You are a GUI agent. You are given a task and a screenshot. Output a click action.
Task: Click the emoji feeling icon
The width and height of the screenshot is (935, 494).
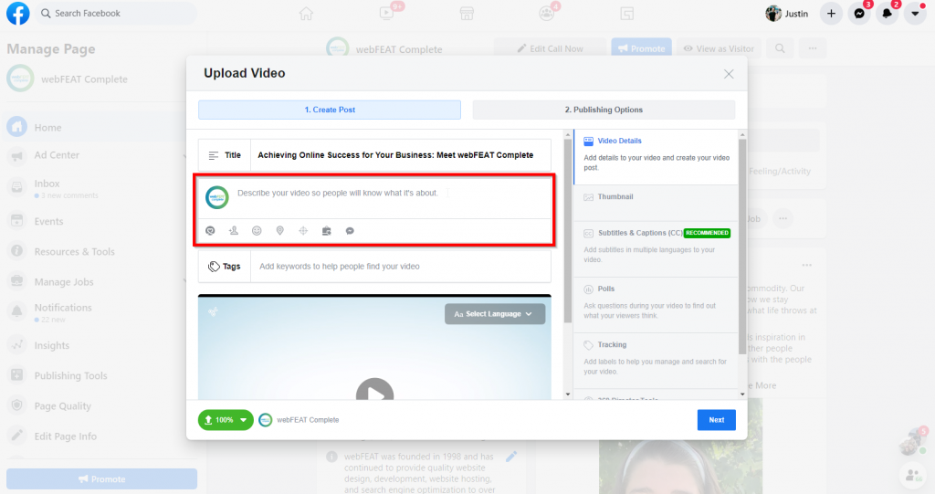coord(257,231)
